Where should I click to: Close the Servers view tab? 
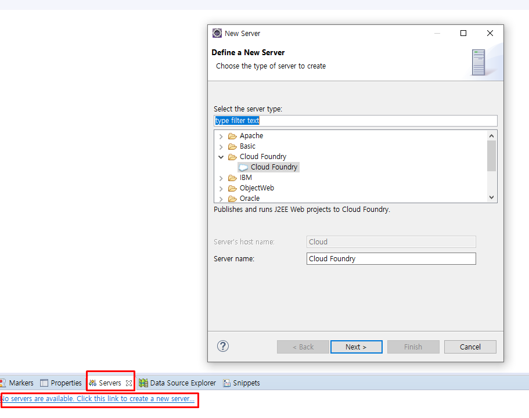(x=128, y=383)
